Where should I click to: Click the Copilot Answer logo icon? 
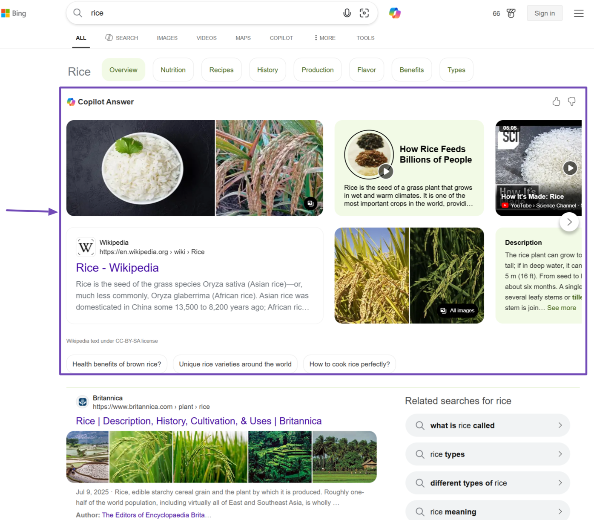[71, 102]
